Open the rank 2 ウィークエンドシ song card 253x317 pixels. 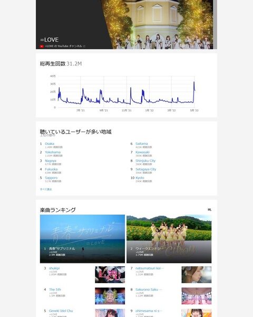pyautogui.click(x=169, y=239)
